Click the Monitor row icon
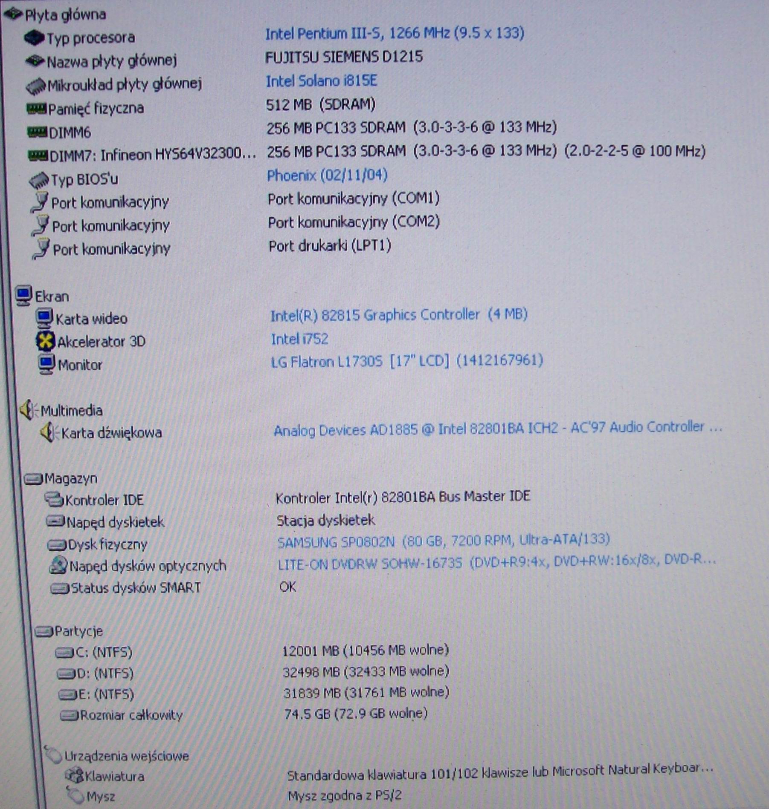This screenshot has width=769, height=809. click(46, 364)
